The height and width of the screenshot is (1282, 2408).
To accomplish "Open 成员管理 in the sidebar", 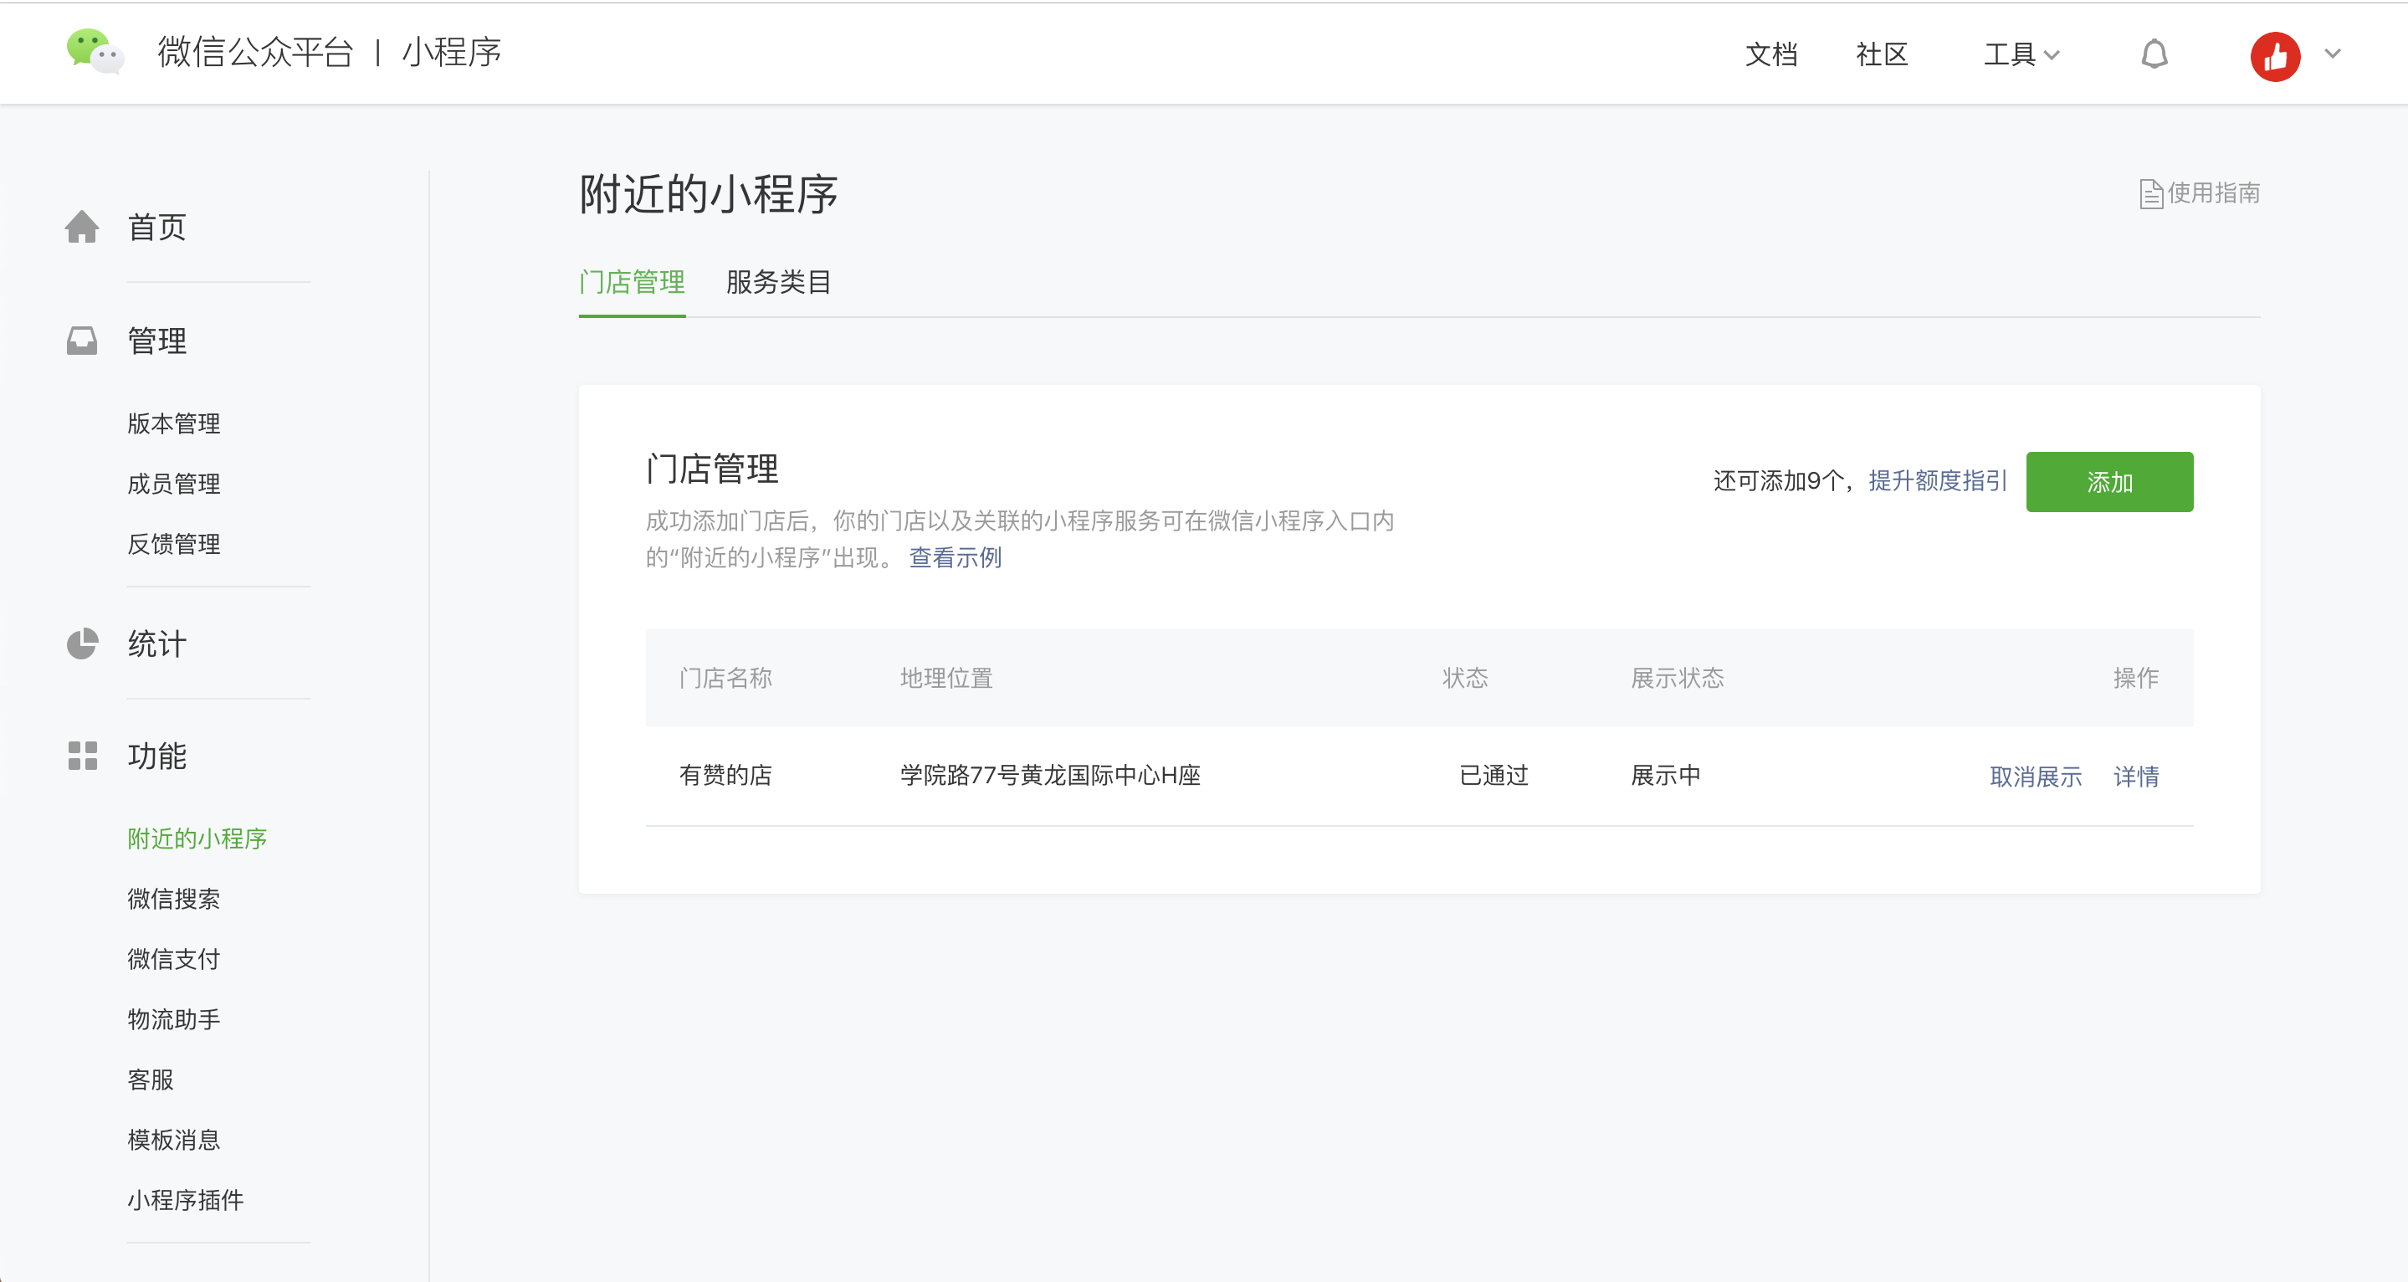I will click(x=174, y=484).
